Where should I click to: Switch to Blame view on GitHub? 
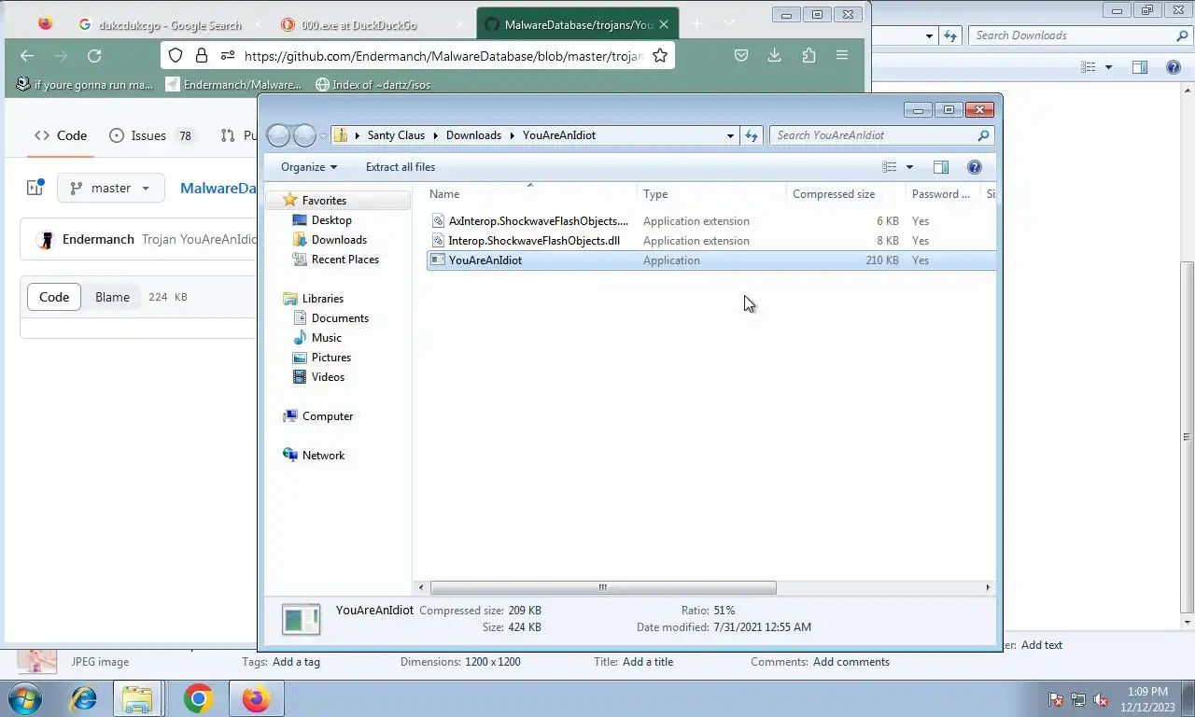pyautogui.click(x=112, y=297)
